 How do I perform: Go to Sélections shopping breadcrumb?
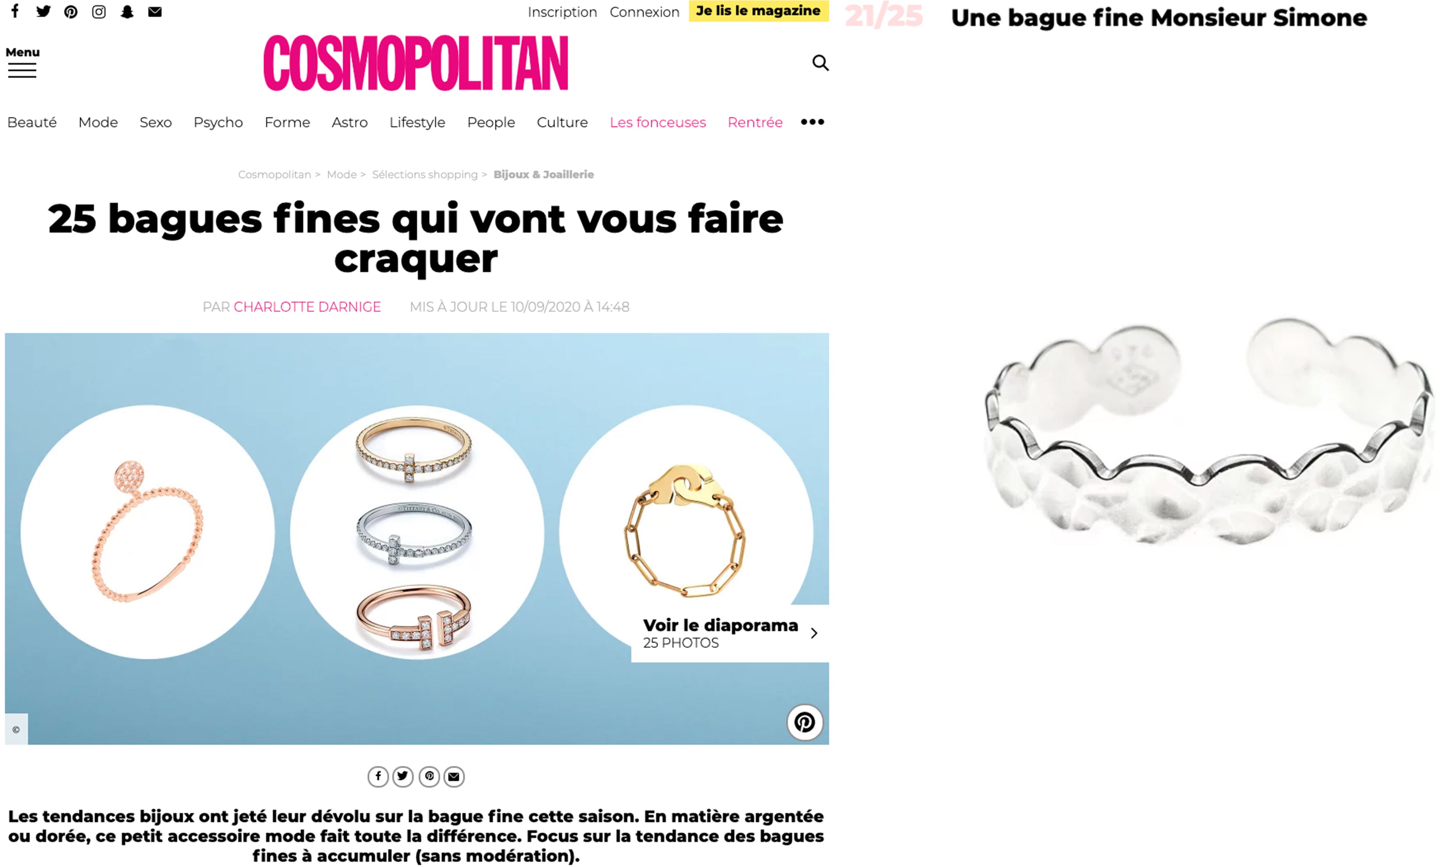[425, 174]
